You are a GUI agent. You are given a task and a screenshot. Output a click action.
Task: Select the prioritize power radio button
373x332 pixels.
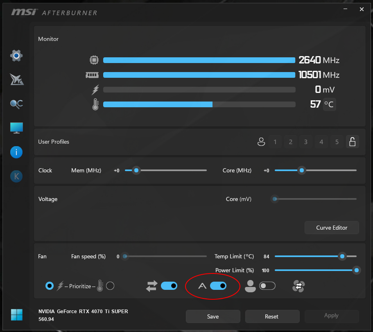50,286
